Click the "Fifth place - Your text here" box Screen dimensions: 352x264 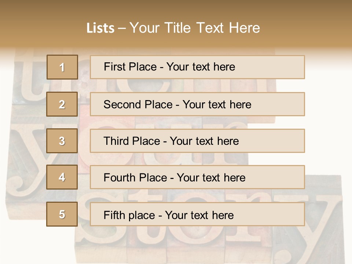coord(197,214)
